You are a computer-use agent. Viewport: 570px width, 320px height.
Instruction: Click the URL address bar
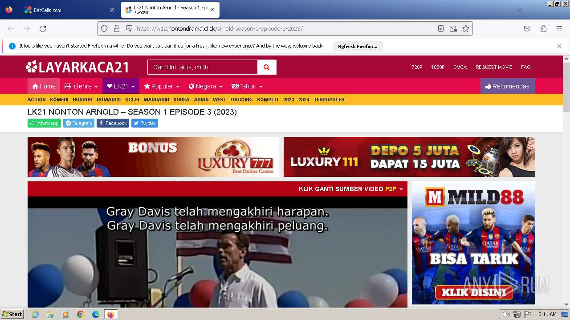pos(285,28)
